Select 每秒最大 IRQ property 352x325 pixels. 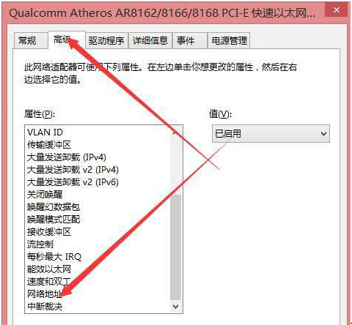point(54,257)
